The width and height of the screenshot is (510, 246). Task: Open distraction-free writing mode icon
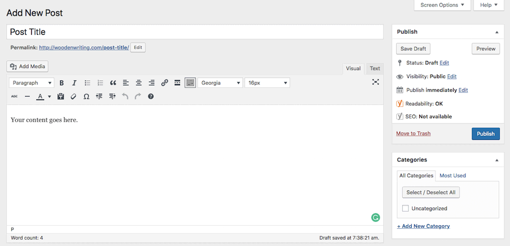376,82
